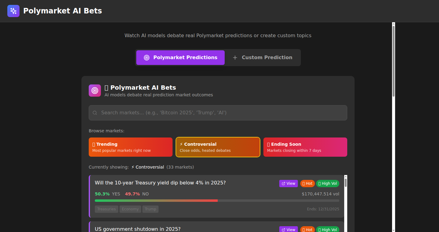Click the Ends: 12/31/2025 date

click(323, 209)
